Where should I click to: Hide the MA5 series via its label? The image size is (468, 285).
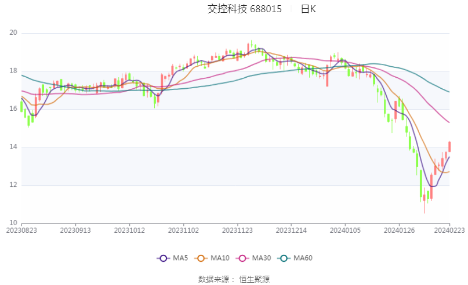click(180, 258)
